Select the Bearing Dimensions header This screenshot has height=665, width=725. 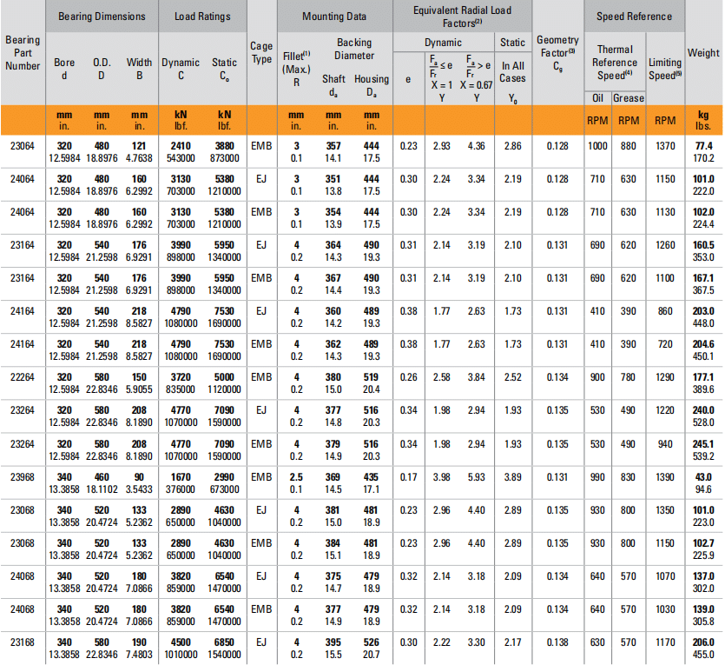click(101, 17)
